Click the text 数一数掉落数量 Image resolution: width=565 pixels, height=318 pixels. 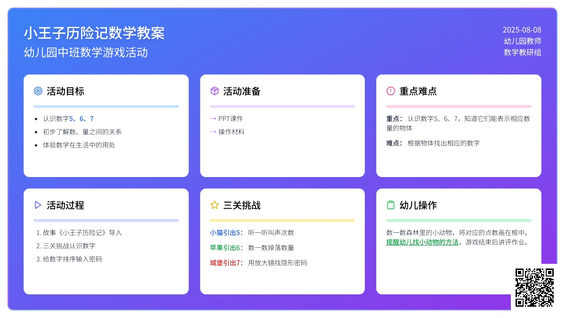tap(271, 248)
